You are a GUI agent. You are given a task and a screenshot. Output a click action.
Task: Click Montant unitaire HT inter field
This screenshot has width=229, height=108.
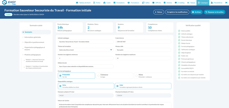(86, 95)
